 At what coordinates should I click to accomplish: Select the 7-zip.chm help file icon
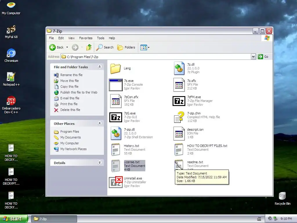(179, 117)
